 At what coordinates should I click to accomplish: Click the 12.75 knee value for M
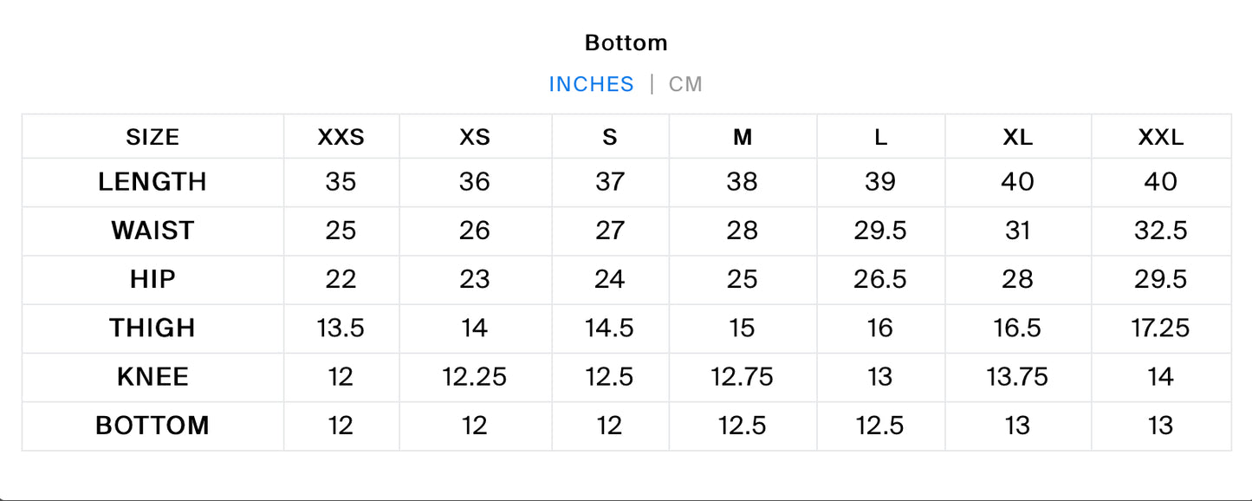(x=743, y=377)
